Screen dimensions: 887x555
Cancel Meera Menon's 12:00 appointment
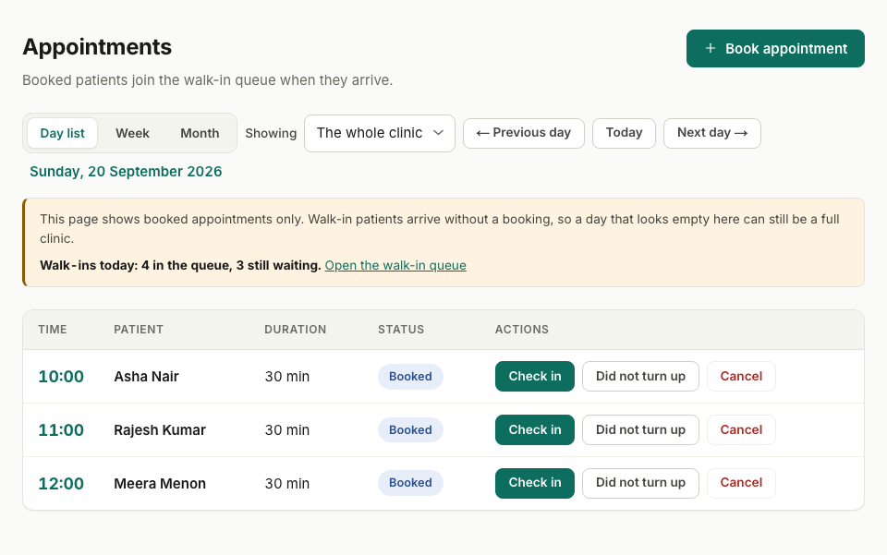click(x=741, y=483)
